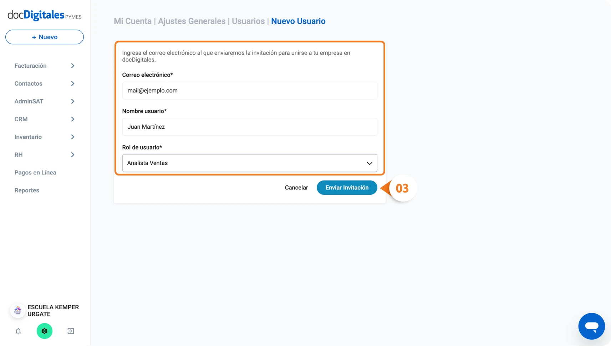Click the Cancelar button
This screenshot has width=611, height=346.
coord(296,188)
